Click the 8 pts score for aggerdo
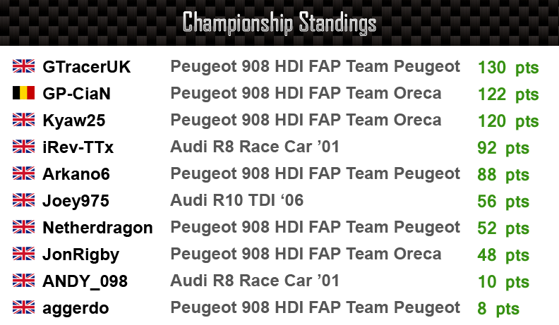This screenshot has height=325, width=559. tap(498, 309)
